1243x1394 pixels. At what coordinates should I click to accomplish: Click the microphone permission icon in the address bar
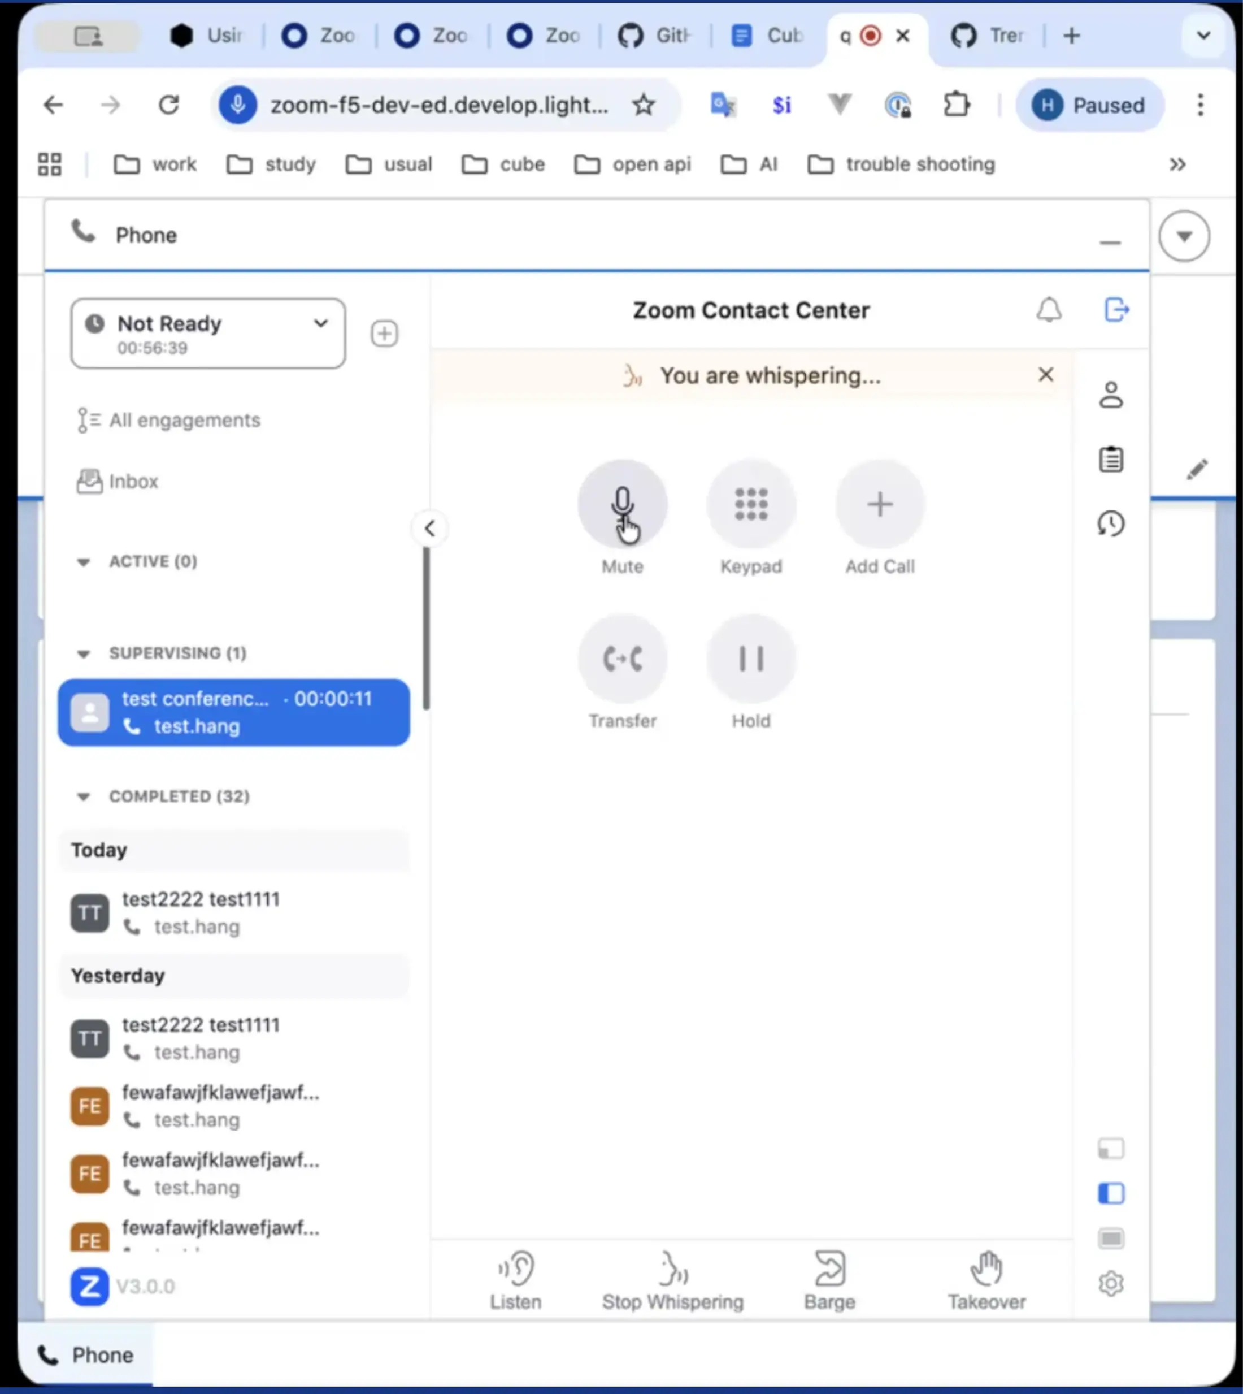click(238, 105)
